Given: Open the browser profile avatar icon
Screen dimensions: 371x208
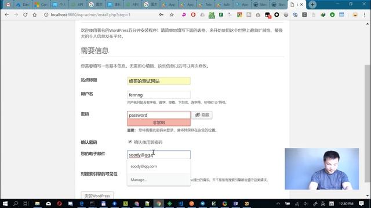Looking at the screenshot, I should (355, 14).
